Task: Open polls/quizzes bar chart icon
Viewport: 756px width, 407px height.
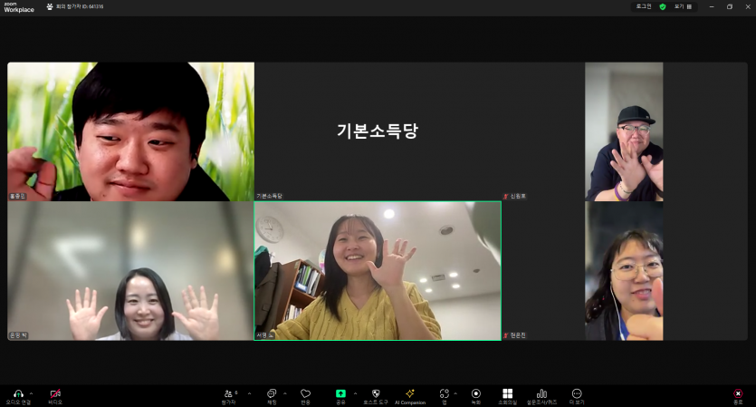Action: pyautogui.click(x=541, y=393)
